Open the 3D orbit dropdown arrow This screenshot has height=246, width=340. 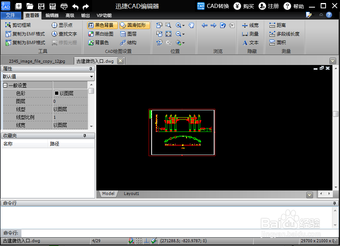(x=183, y=43)
